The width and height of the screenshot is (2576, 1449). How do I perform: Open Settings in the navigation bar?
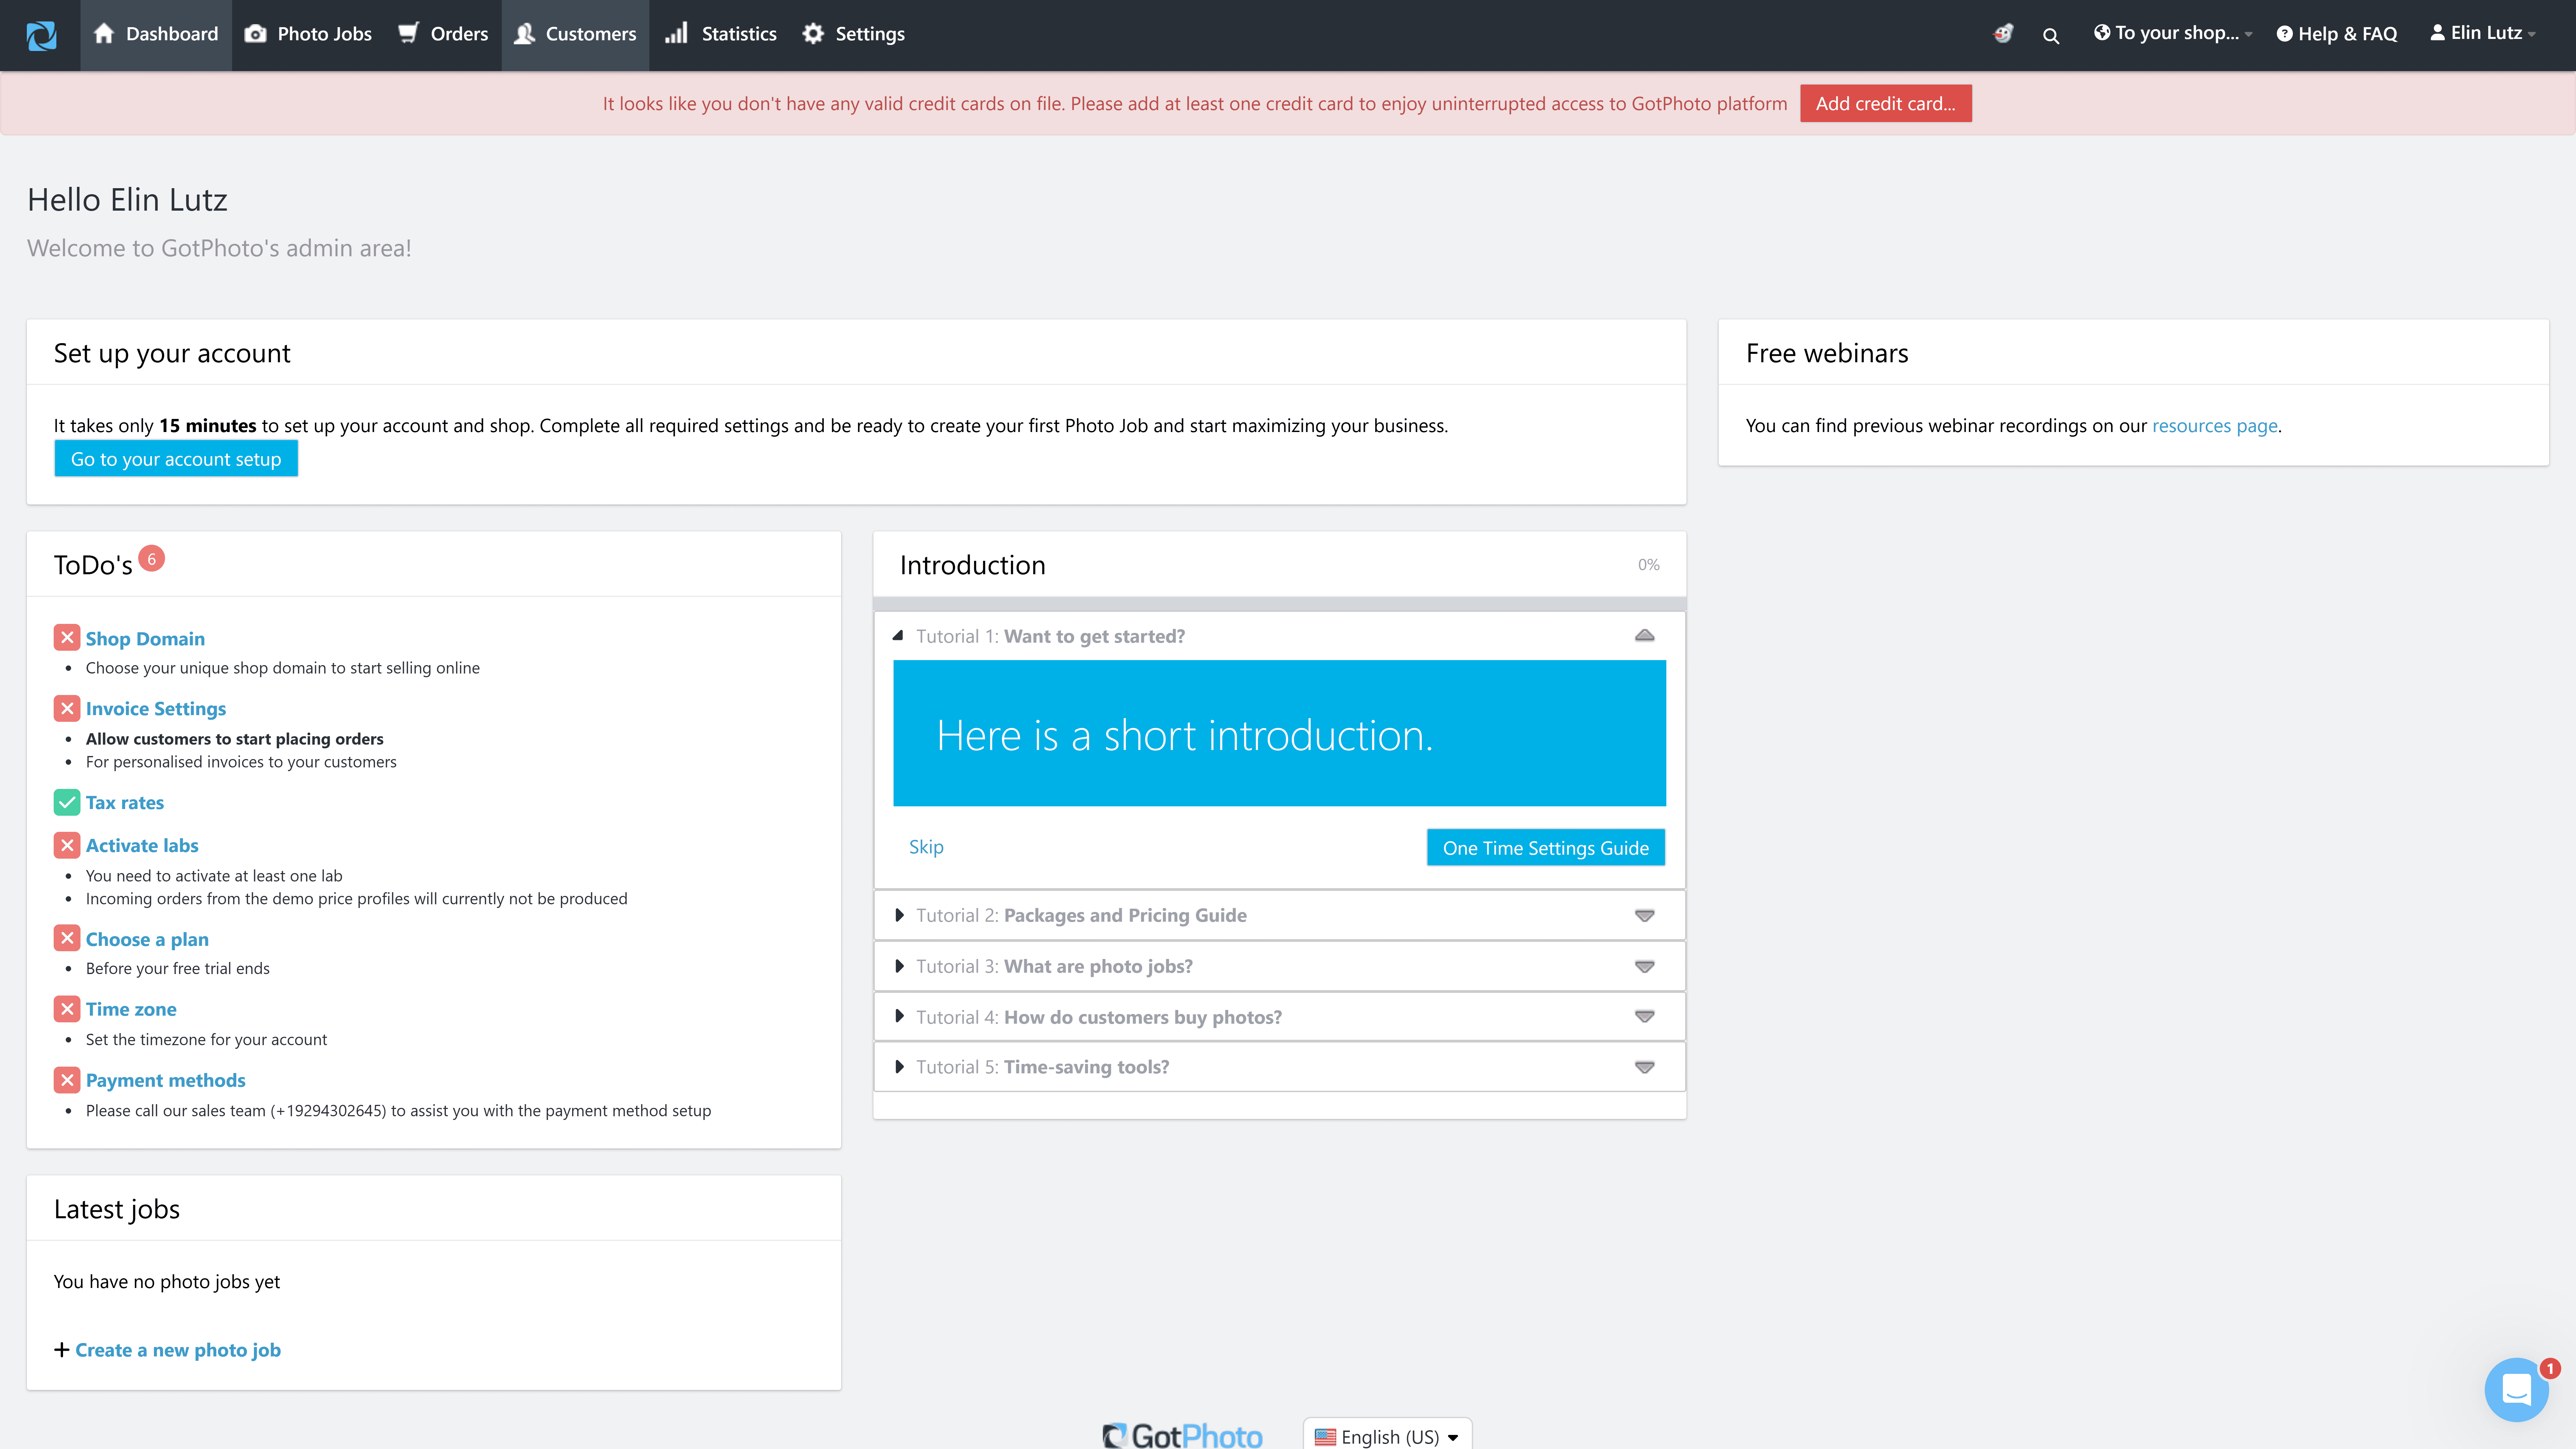pyautogui.click(x=854, y=35)
